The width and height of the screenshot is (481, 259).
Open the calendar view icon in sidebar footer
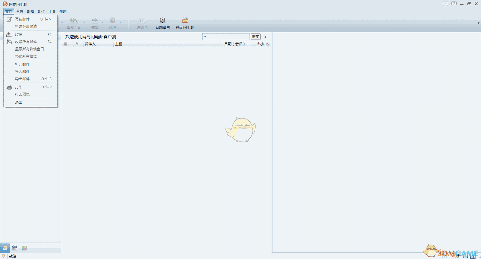[x=15, y=248]
